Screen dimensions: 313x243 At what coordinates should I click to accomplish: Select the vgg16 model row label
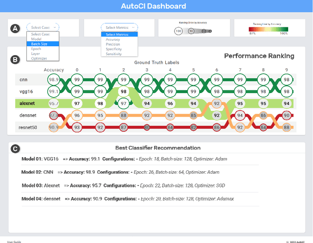(x=26, y=92)
